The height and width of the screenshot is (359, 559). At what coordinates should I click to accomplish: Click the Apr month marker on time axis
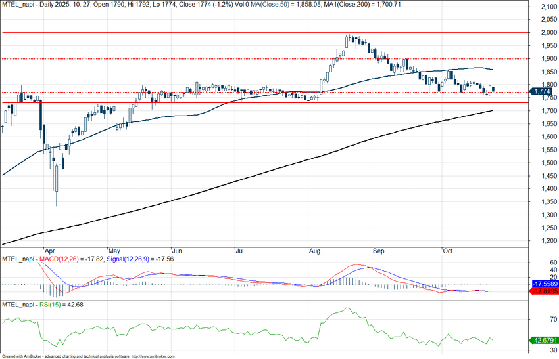tap(48, 251)
